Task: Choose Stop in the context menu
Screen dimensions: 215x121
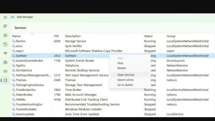Action: (x=120, y=63)
